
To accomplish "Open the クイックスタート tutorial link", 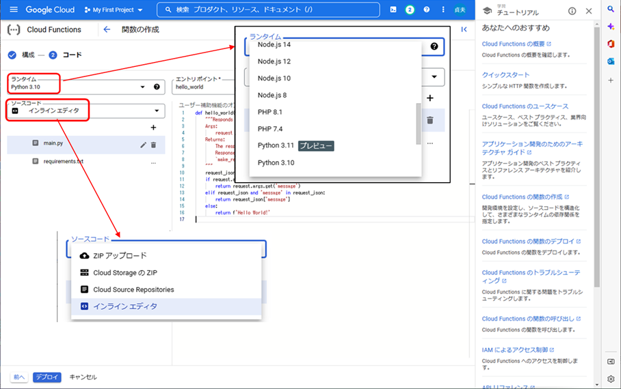I will (x=505, y=75).
